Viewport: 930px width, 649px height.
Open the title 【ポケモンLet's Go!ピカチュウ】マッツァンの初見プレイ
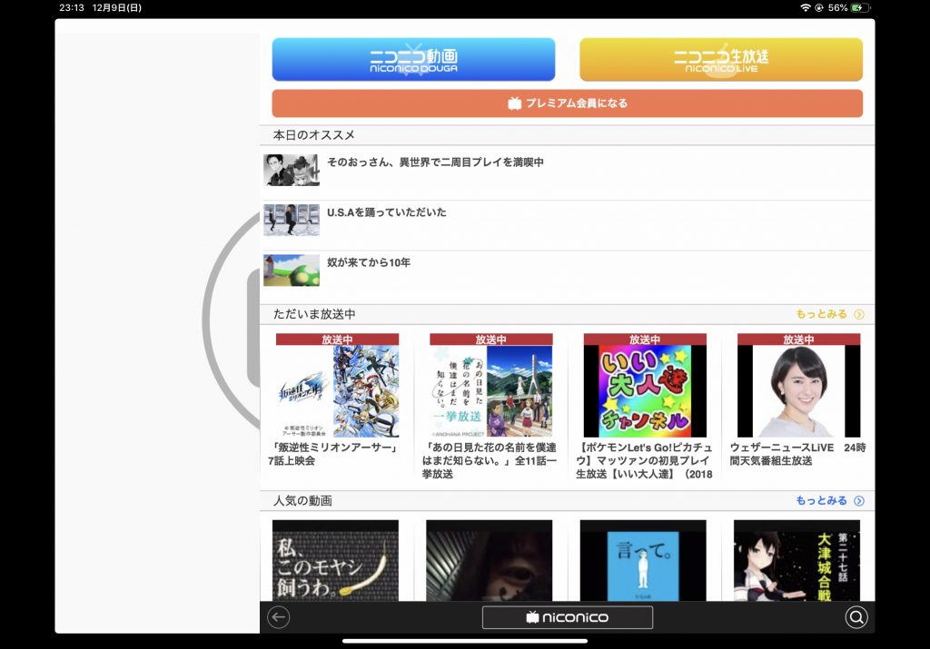pyautogui.click(x=644, y=460)
